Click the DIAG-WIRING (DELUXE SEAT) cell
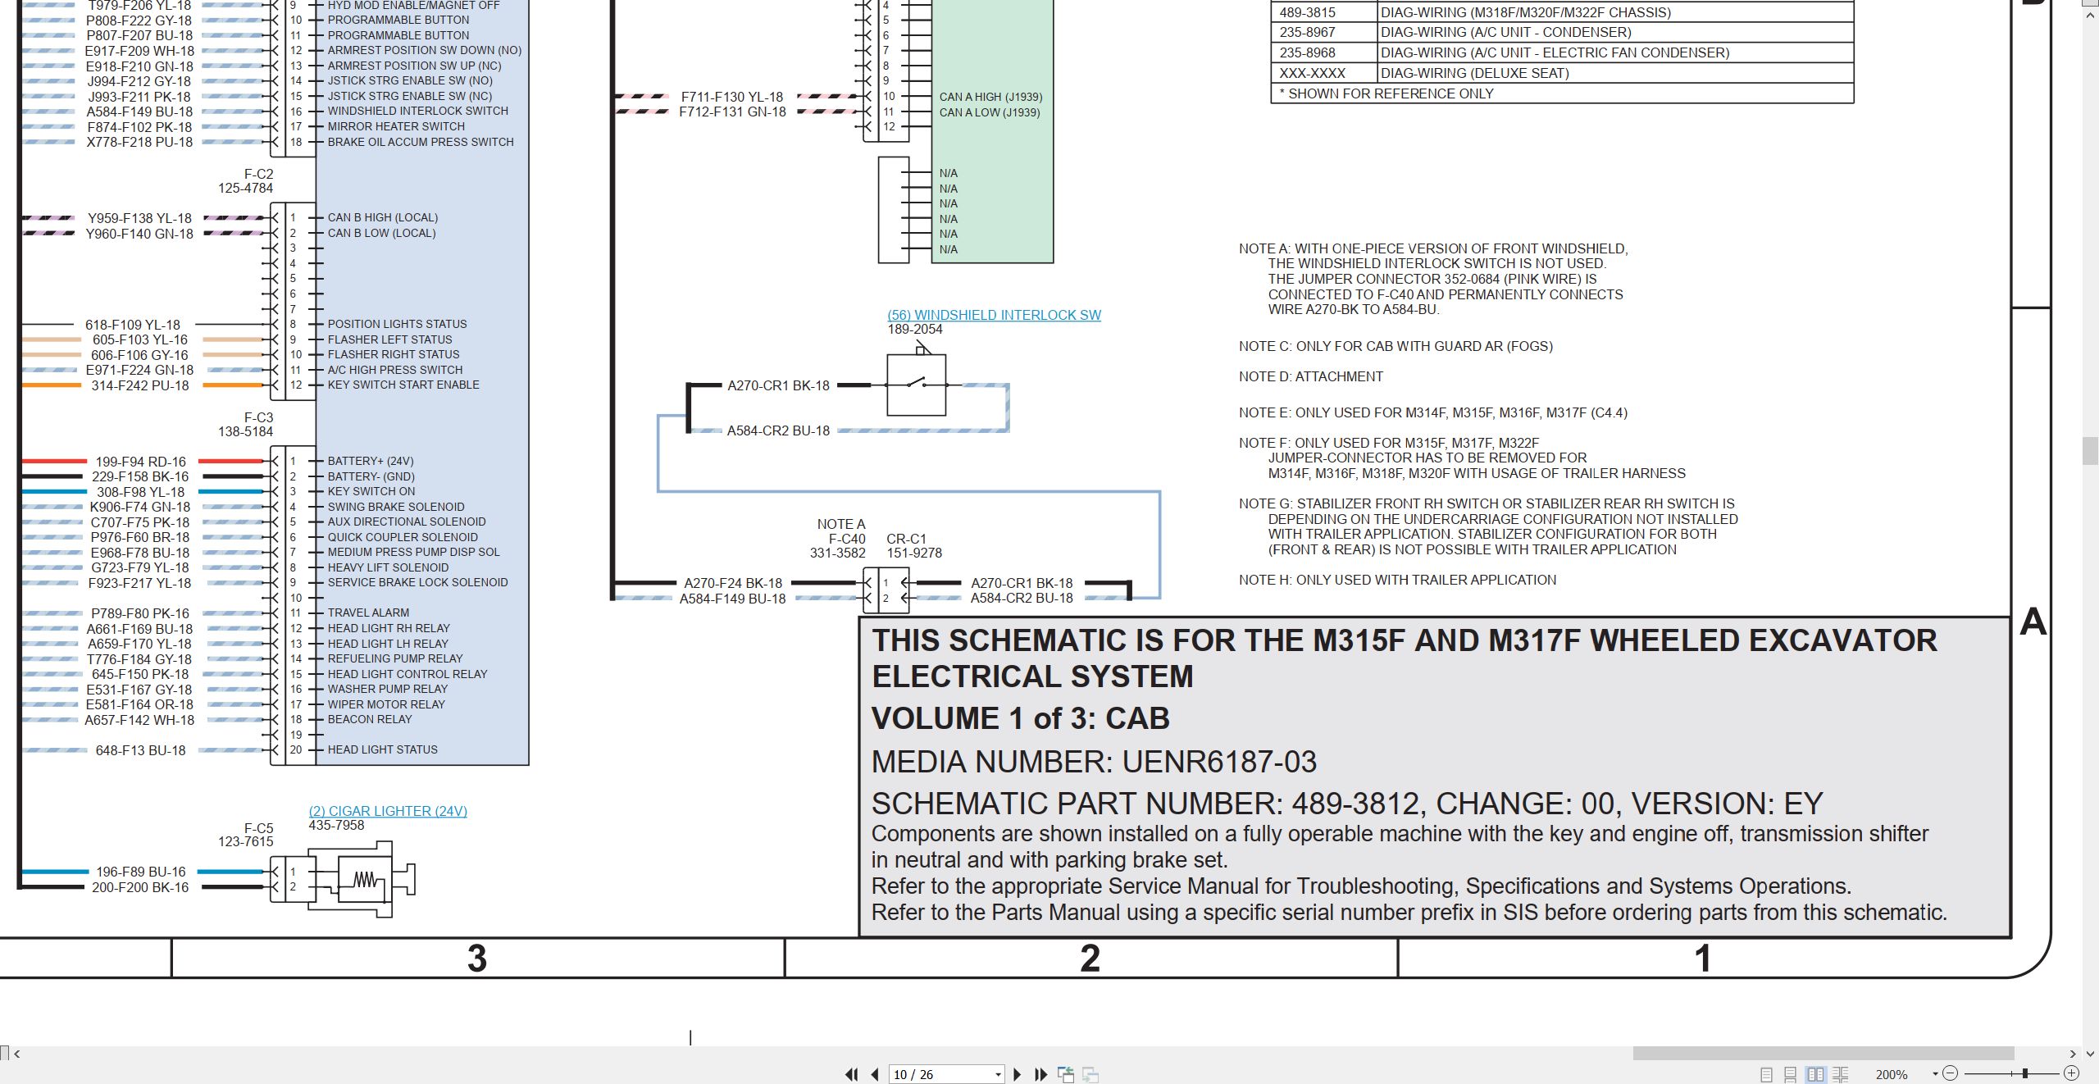This screenshot has height=1084, width=2099. pos(1615,73)
